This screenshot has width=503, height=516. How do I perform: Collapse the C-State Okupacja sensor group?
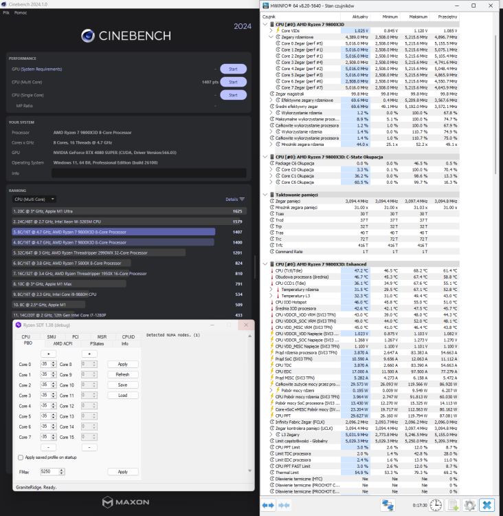click(267, 156)
